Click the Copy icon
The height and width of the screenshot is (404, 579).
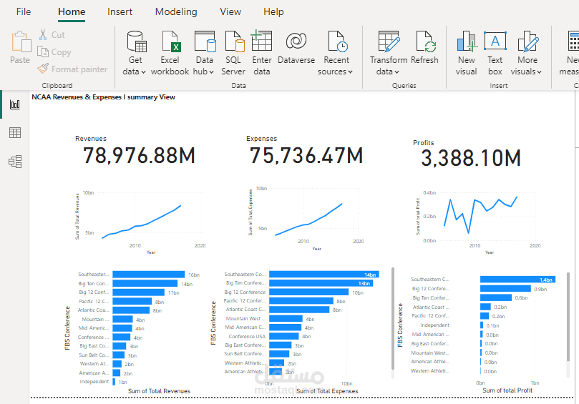pos(43,51)
